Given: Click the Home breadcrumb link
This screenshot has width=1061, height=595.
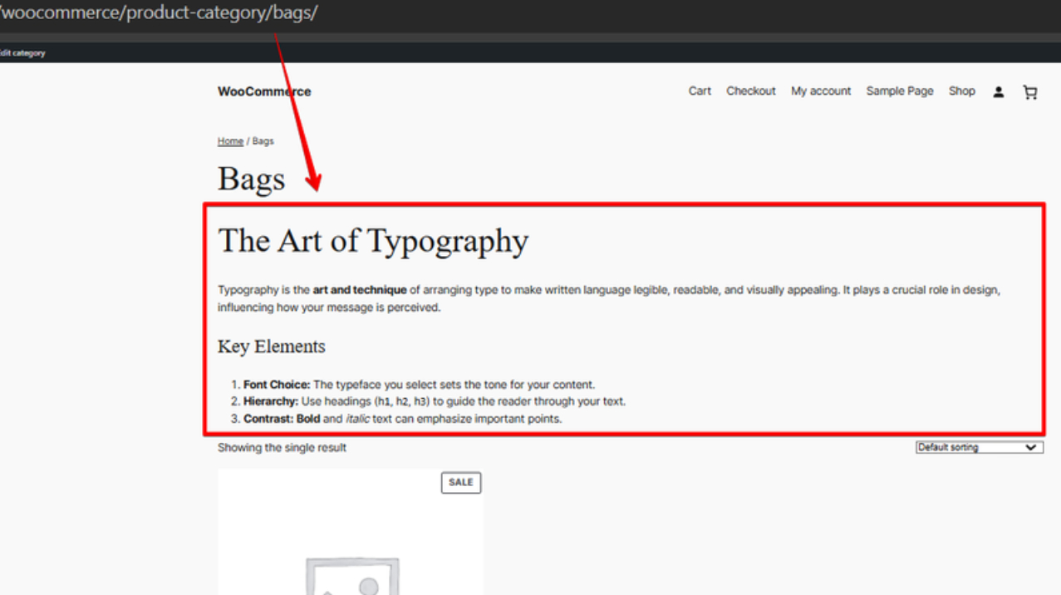Looking at the screenshot, I should pos(230,141).
